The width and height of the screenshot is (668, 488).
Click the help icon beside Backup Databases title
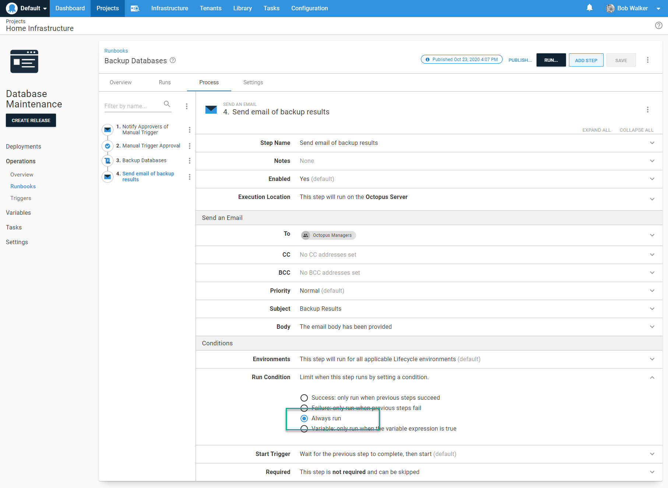[x=173, y=60]
